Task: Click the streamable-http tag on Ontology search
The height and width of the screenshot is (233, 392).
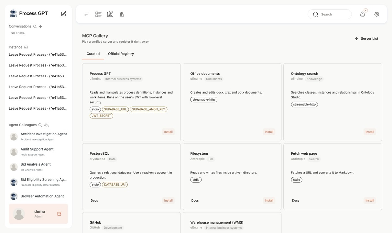Action: tap(304, 105)
